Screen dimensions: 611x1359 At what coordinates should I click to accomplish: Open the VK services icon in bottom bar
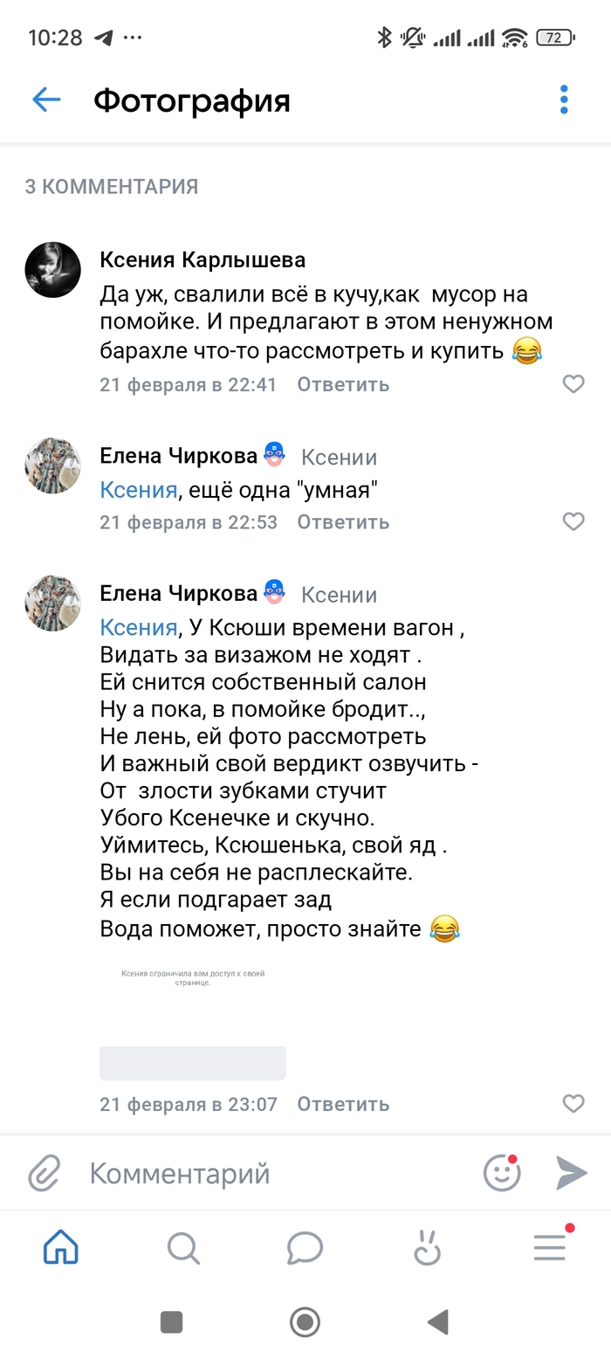click(x=427, y=1248)
